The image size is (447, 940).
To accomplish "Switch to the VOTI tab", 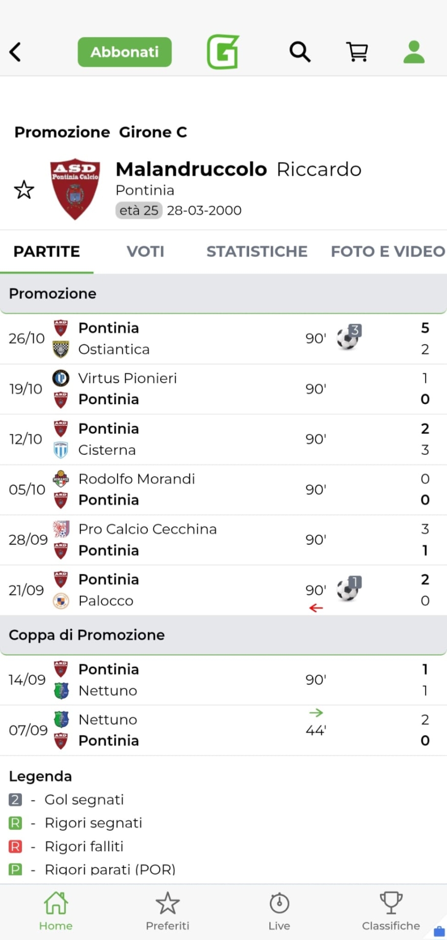I will [145, 252].
